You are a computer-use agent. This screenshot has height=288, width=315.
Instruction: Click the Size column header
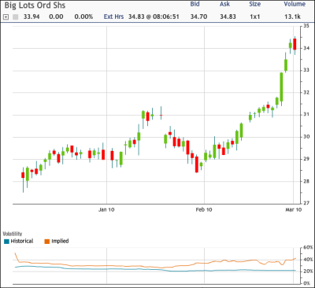coord(255,4)
